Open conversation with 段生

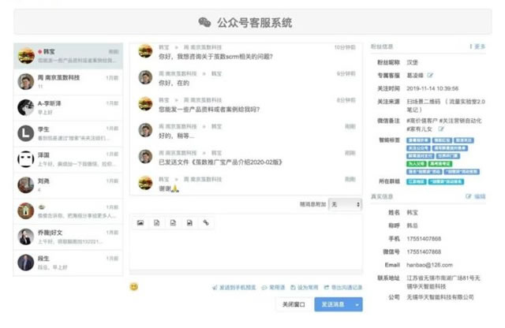pos(68,263)
